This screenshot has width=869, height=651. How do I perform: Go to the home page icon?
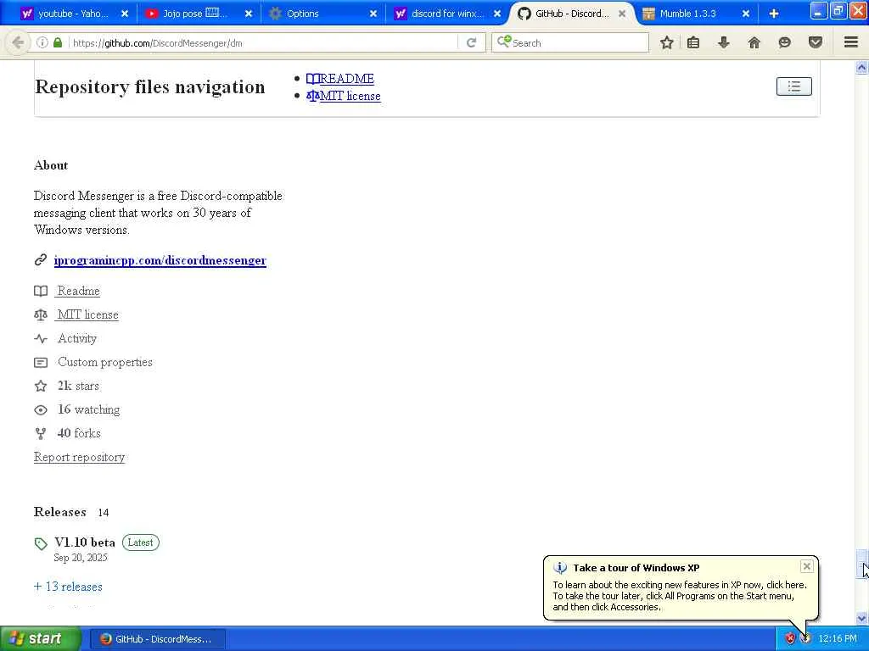click(x=754, y=42)
